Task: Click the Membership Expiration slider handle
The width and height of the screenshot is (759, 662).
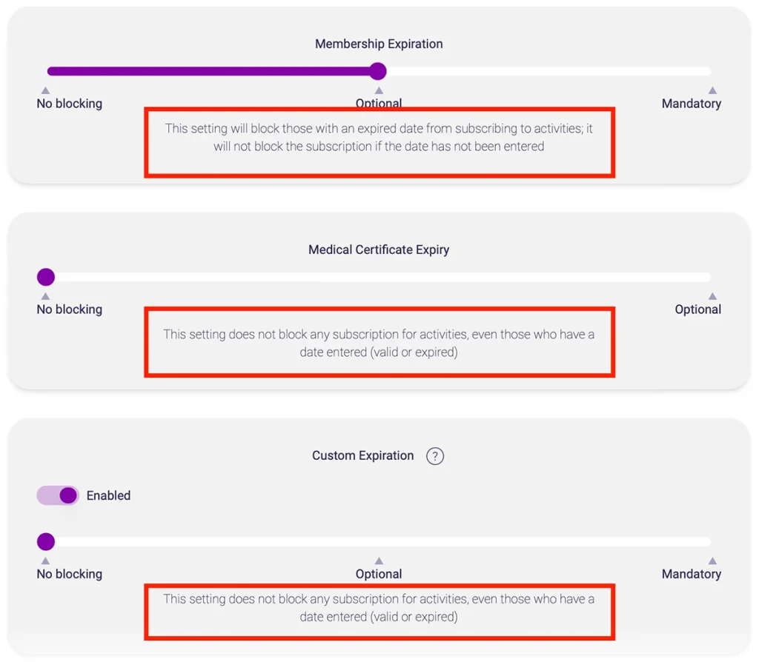Action: click(x=378, y=71)
